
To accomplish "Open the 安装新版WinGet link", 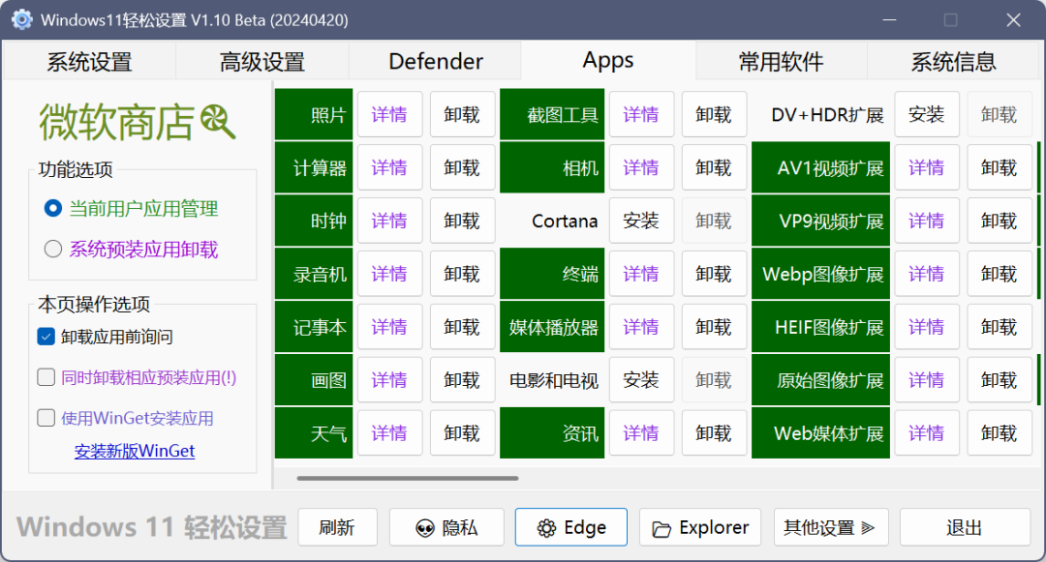I will (x=134, y=451).
